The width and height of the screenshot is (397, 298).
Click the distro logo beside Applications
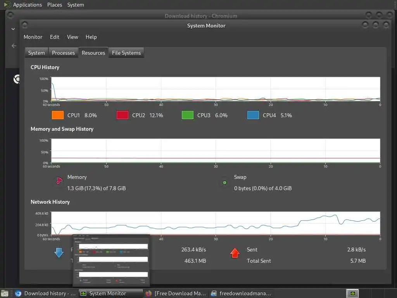pyautogui.click(x=7, y=5)
